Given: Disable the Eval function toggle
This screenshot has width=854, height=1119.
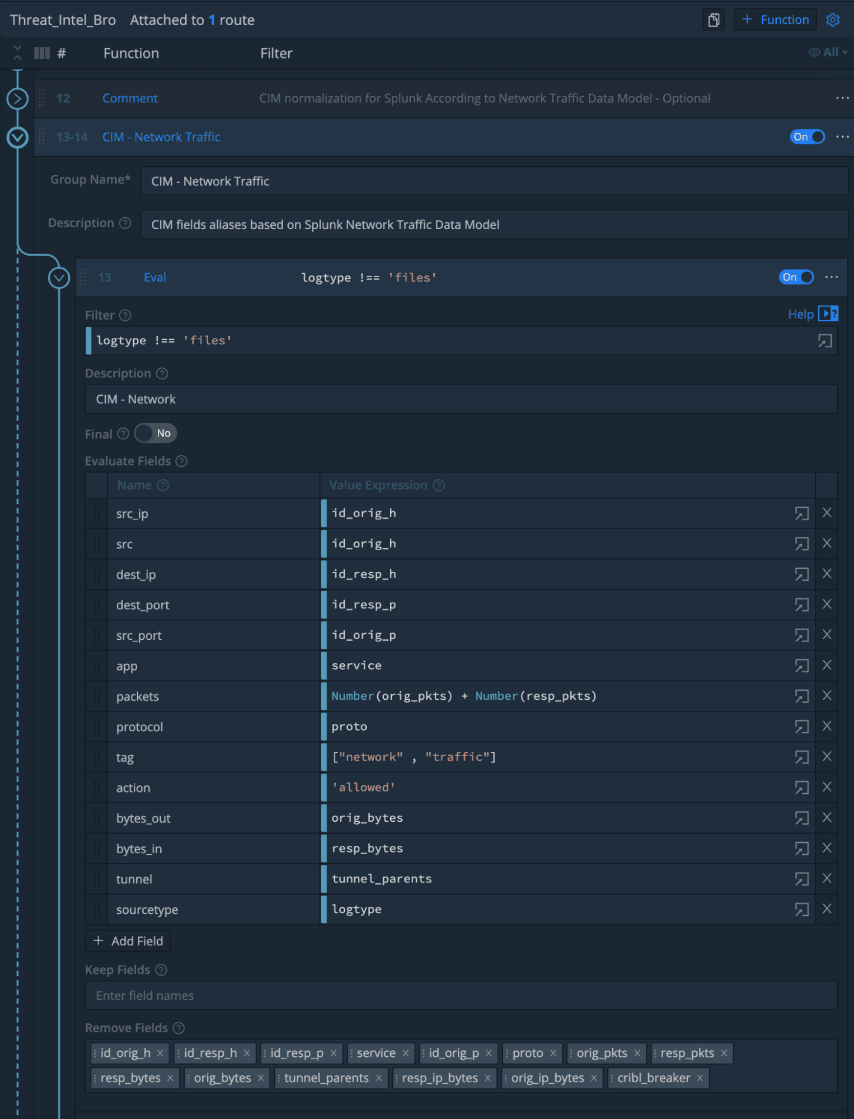Looking at the screenshot, I should tap(796, 277).
